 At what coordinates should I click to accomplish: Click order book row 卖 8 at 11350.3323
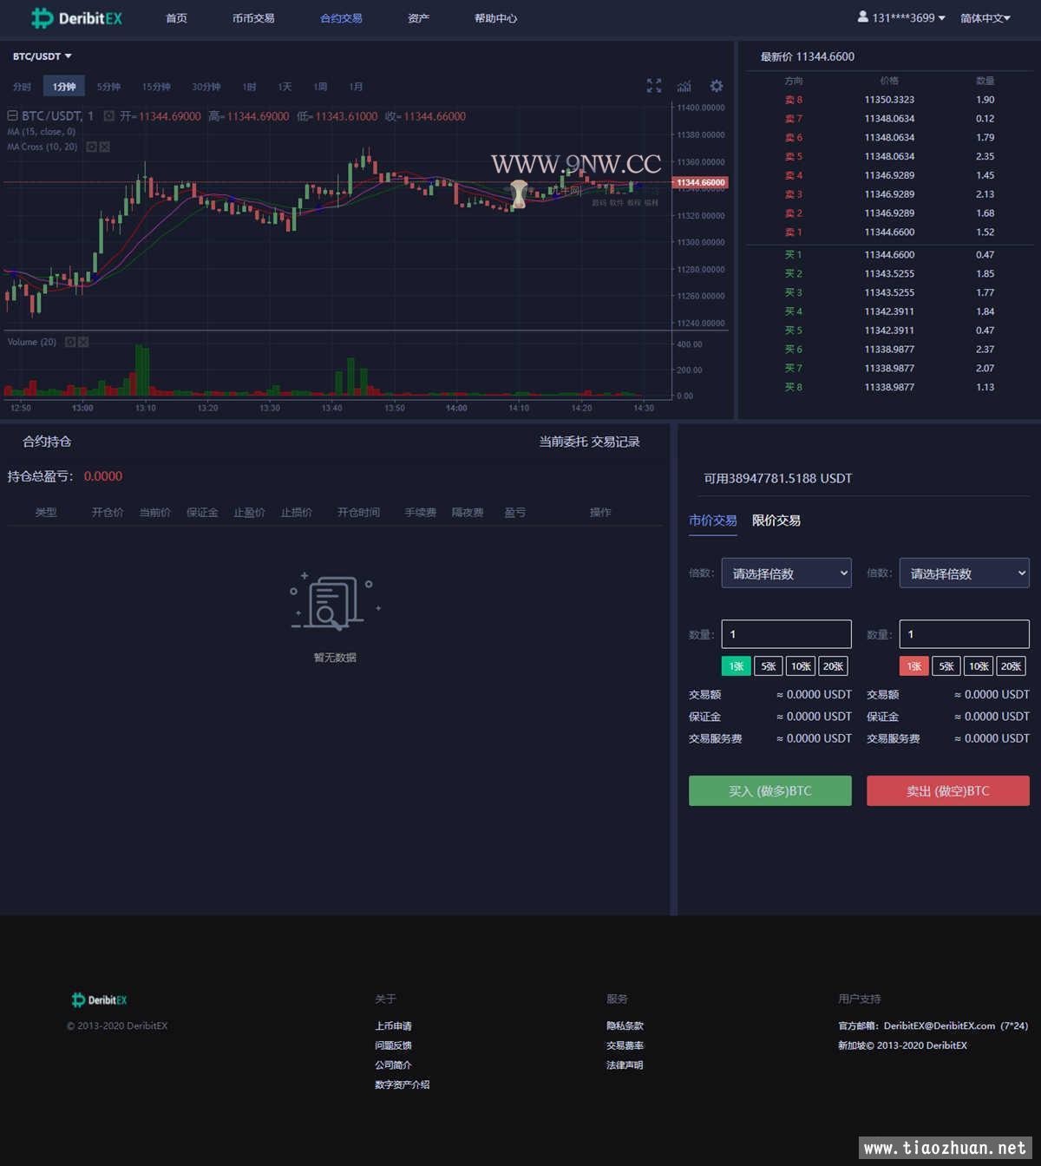click(889, 100)
